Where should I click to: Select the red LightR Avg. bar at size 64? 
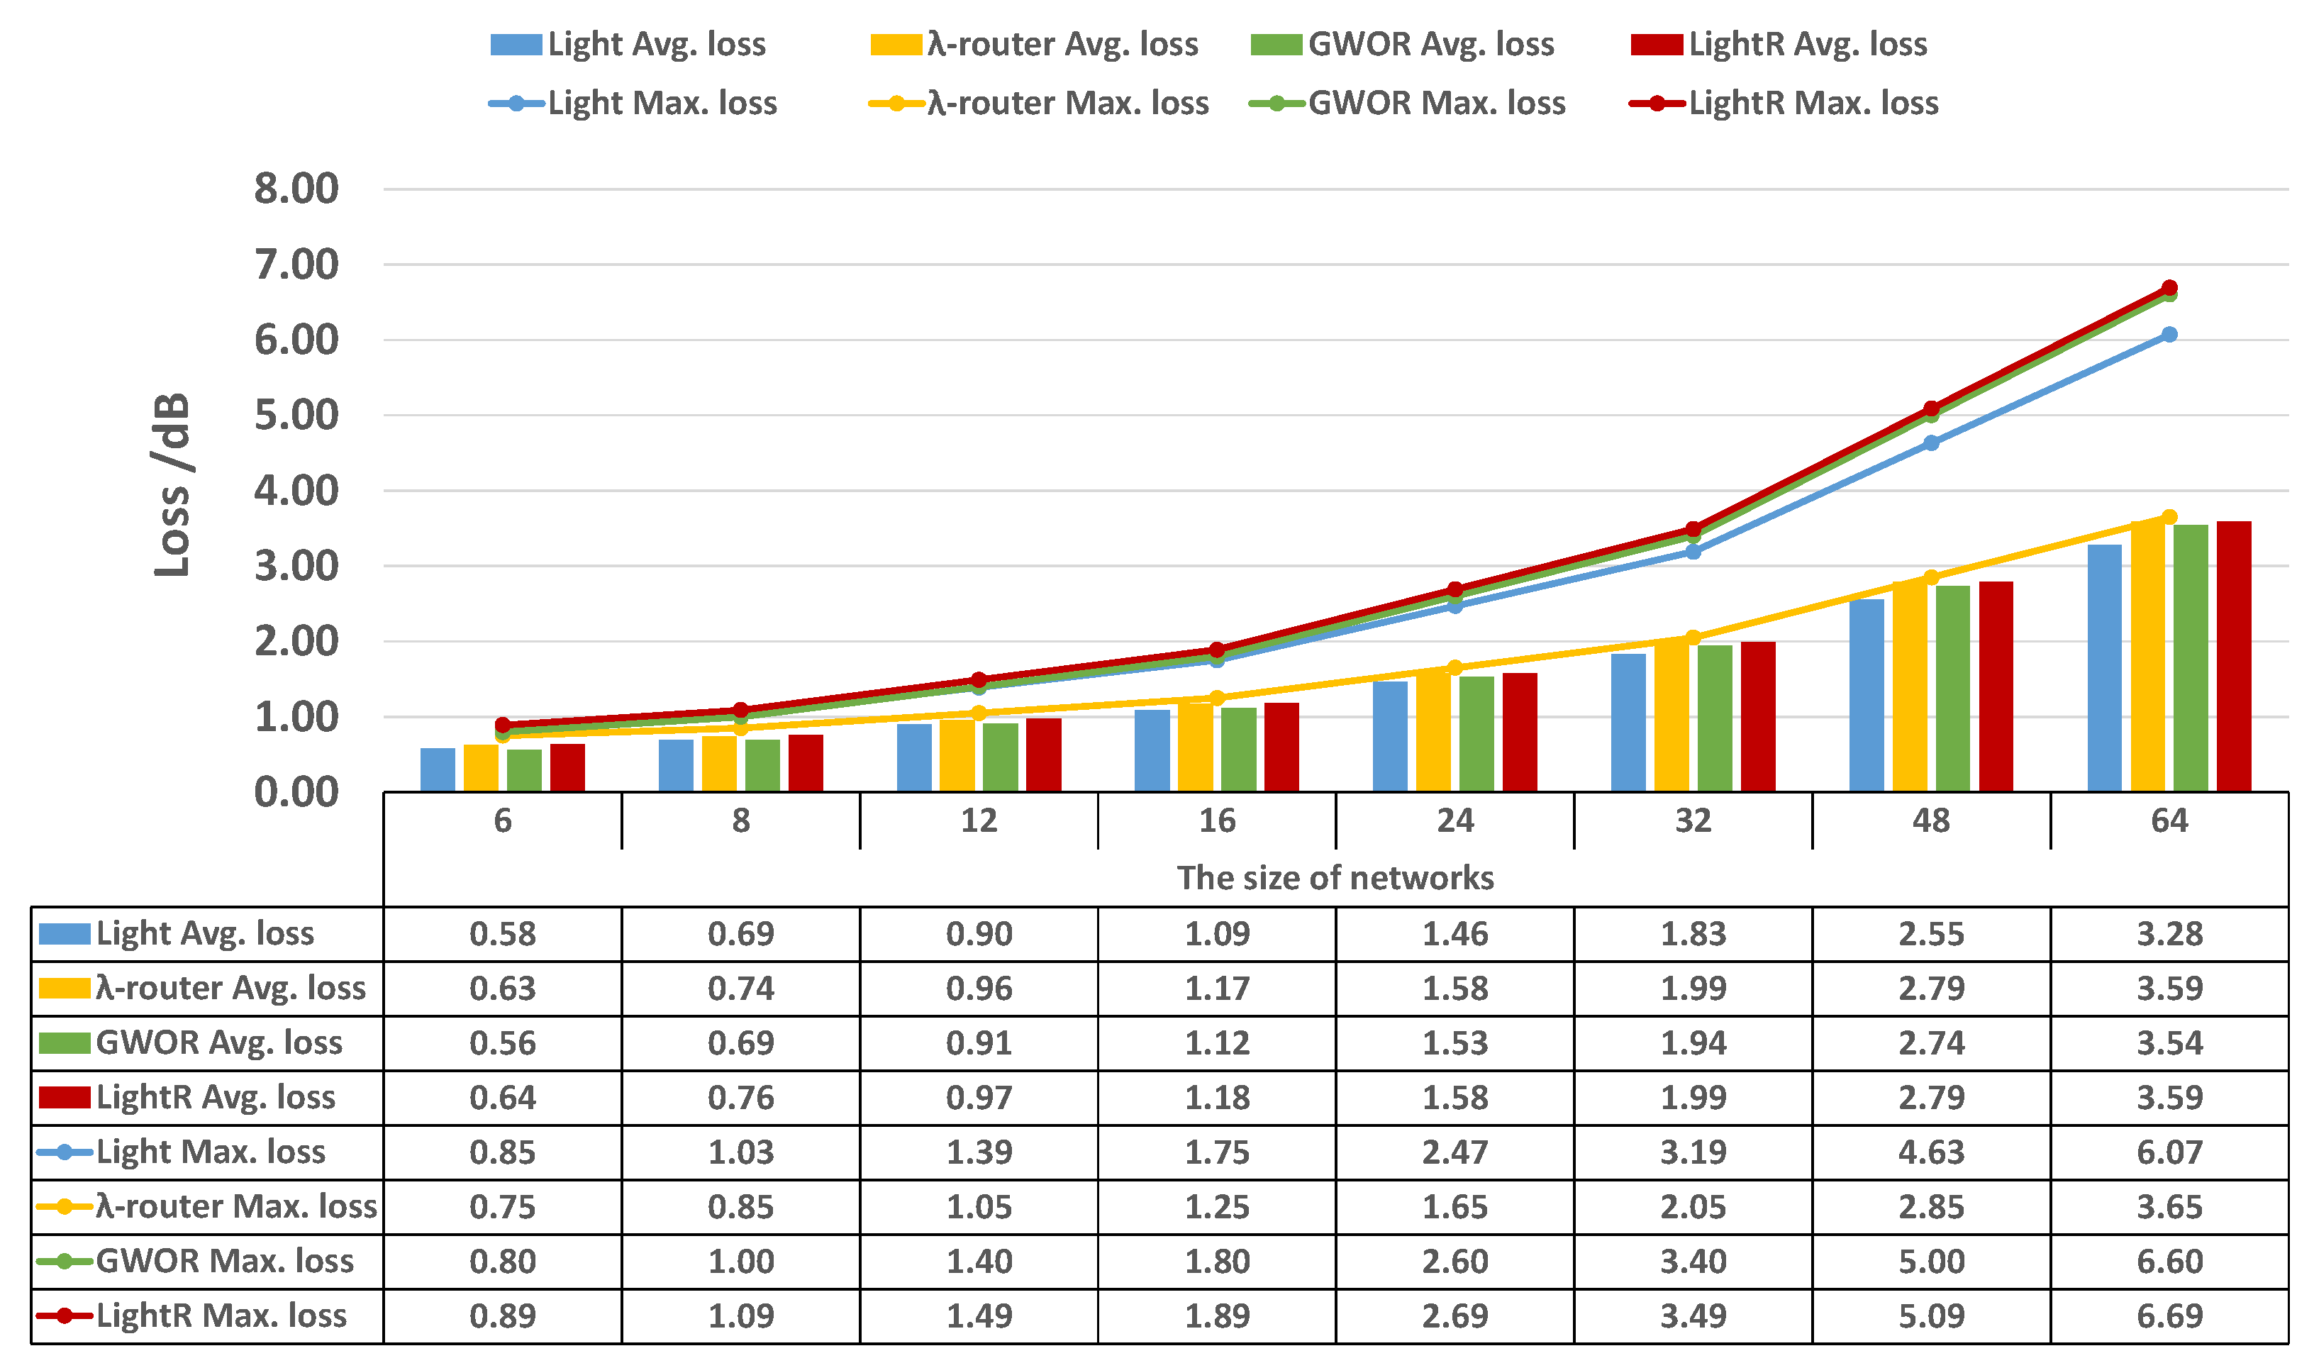click(x=2233, y=657)
